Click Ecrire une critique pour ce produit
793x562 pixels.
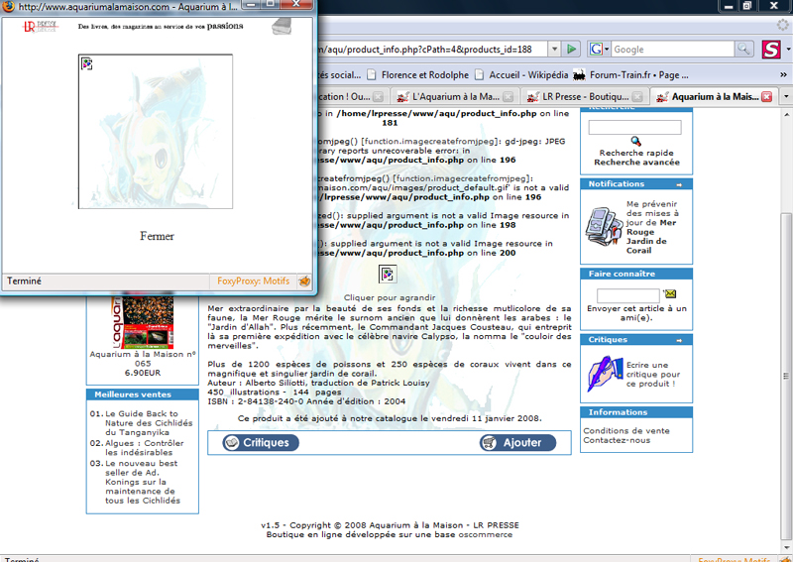(x=653, y=375)
